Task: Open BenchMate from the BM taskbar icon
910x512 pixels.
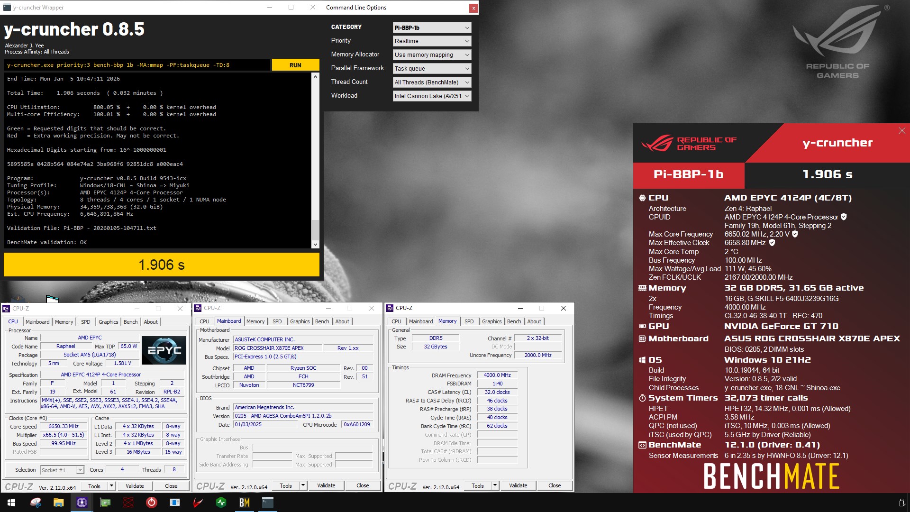Action: click(245, 503)
